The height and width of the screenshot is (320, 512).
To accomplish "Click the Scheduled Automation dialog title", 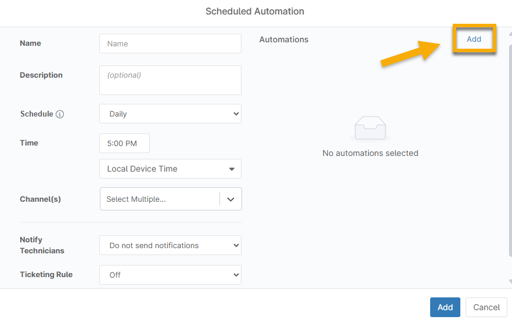I will click(255, 11).
